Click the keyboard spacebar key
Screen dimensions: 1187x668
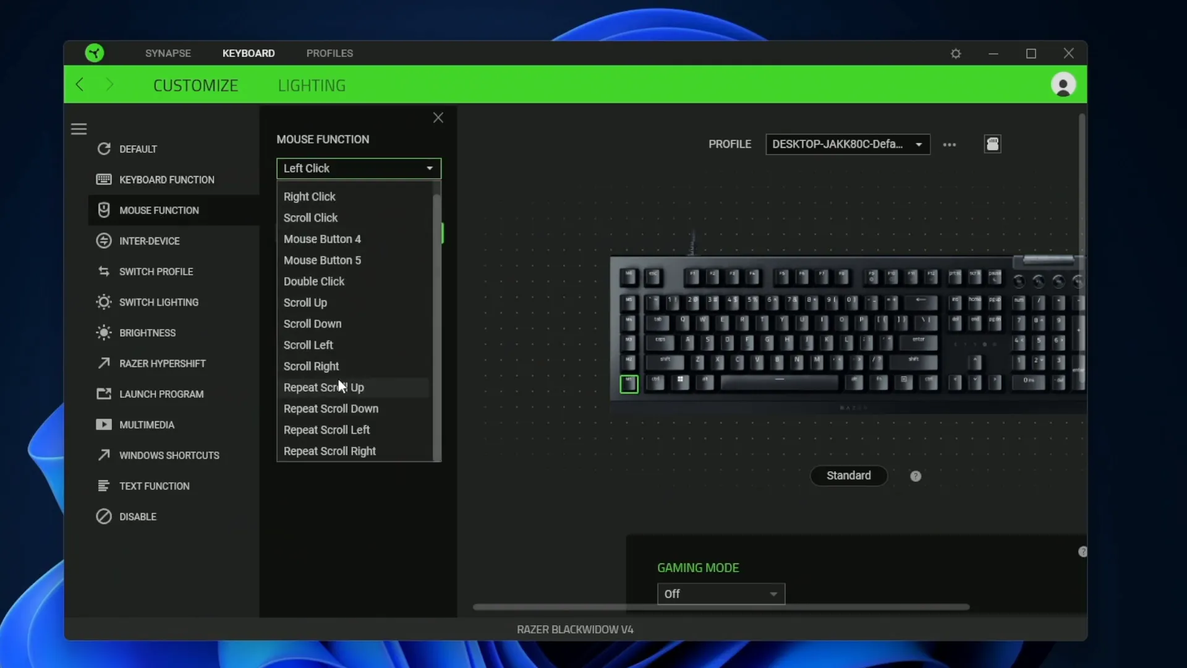(x=780, y=383)
